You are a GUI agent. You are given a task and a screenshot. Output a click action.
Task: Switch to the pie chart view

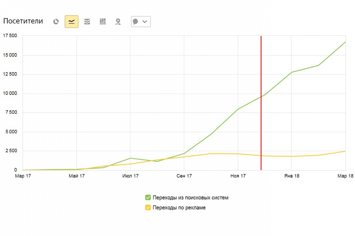pyautogui.click(x=56, y=22)
